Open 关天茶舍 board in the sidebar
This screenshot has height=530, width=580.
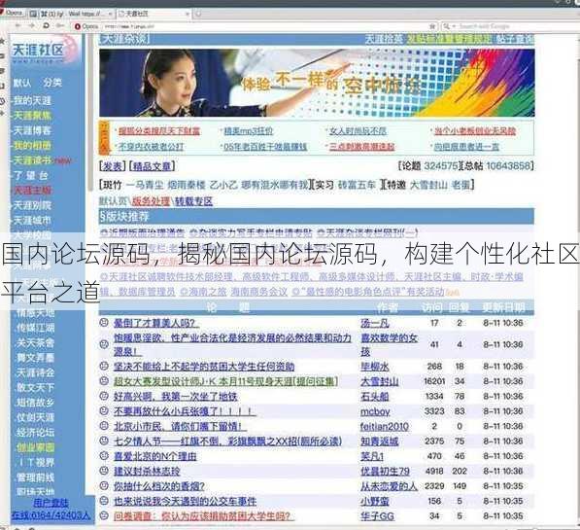point(36,342)
